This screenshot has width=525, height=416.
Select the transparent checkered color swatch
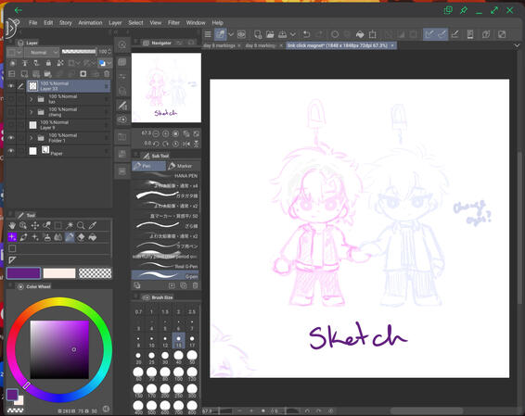(96, 273)
